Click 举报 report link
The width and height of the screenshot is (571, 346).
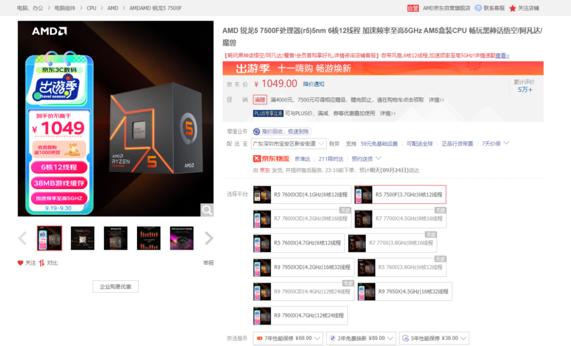pyautogui.click(x=208, y=263)
